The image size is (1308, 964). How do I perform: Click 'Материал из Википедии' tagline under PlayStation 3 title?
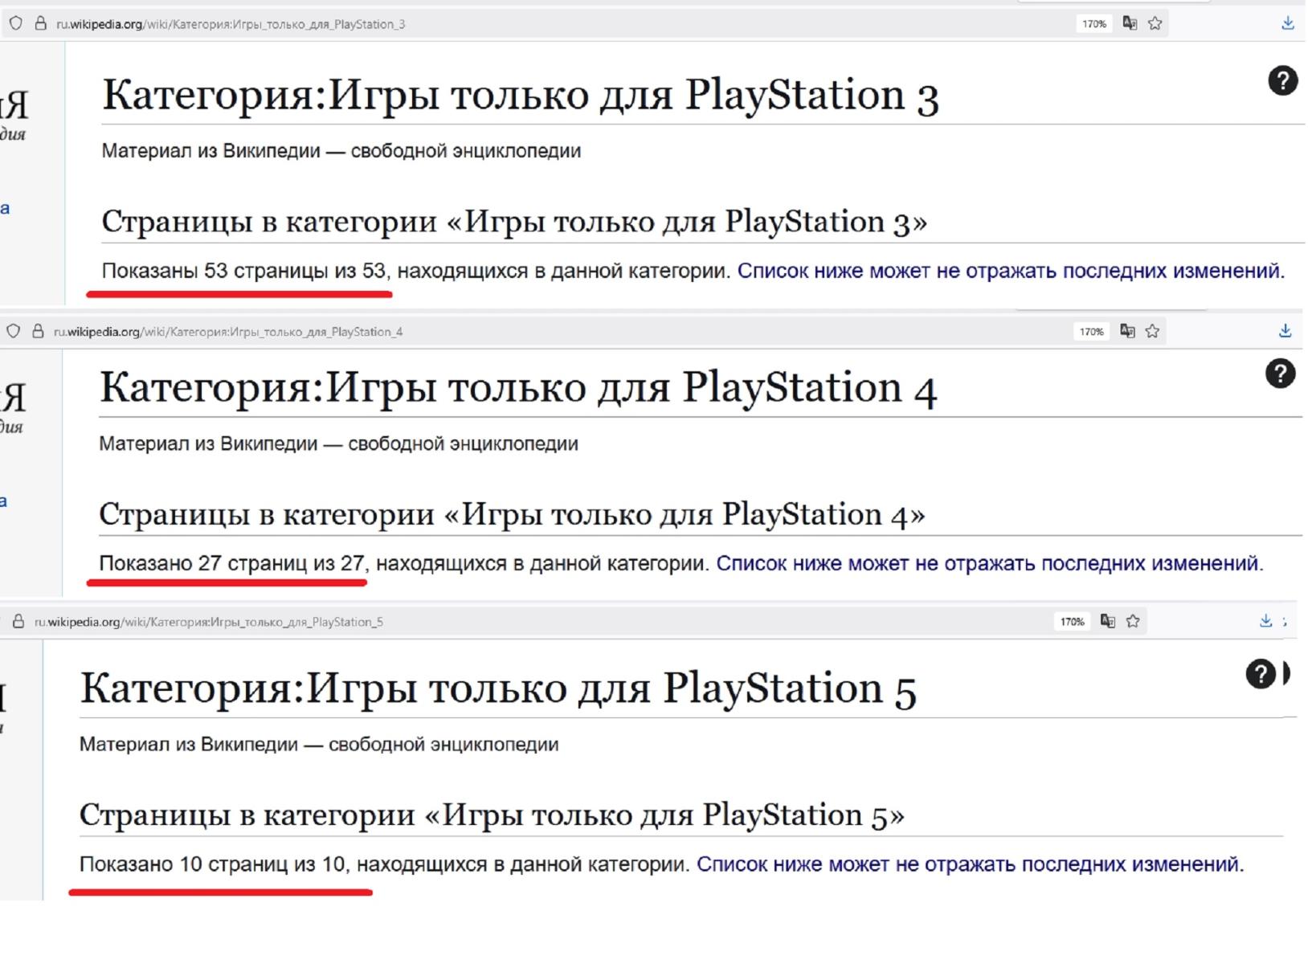tap(341, 151)
